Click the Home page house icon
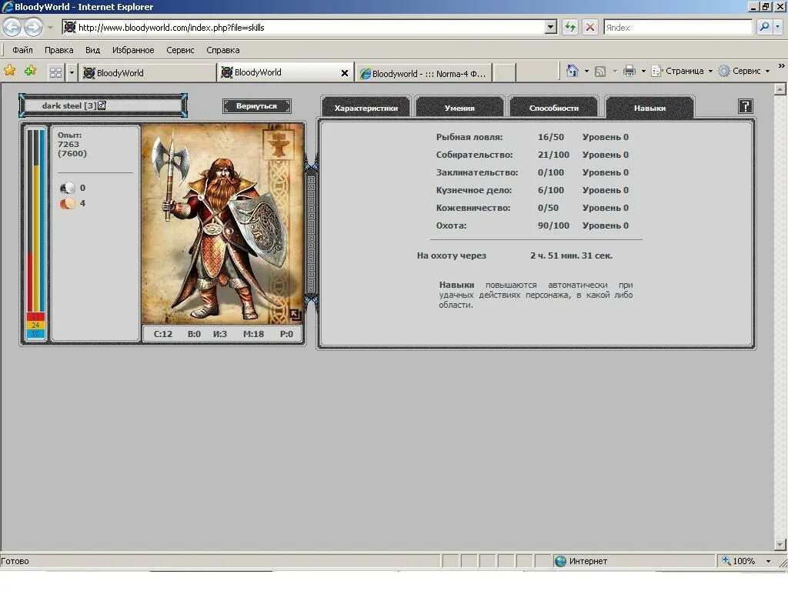 [x=572, y=71]
